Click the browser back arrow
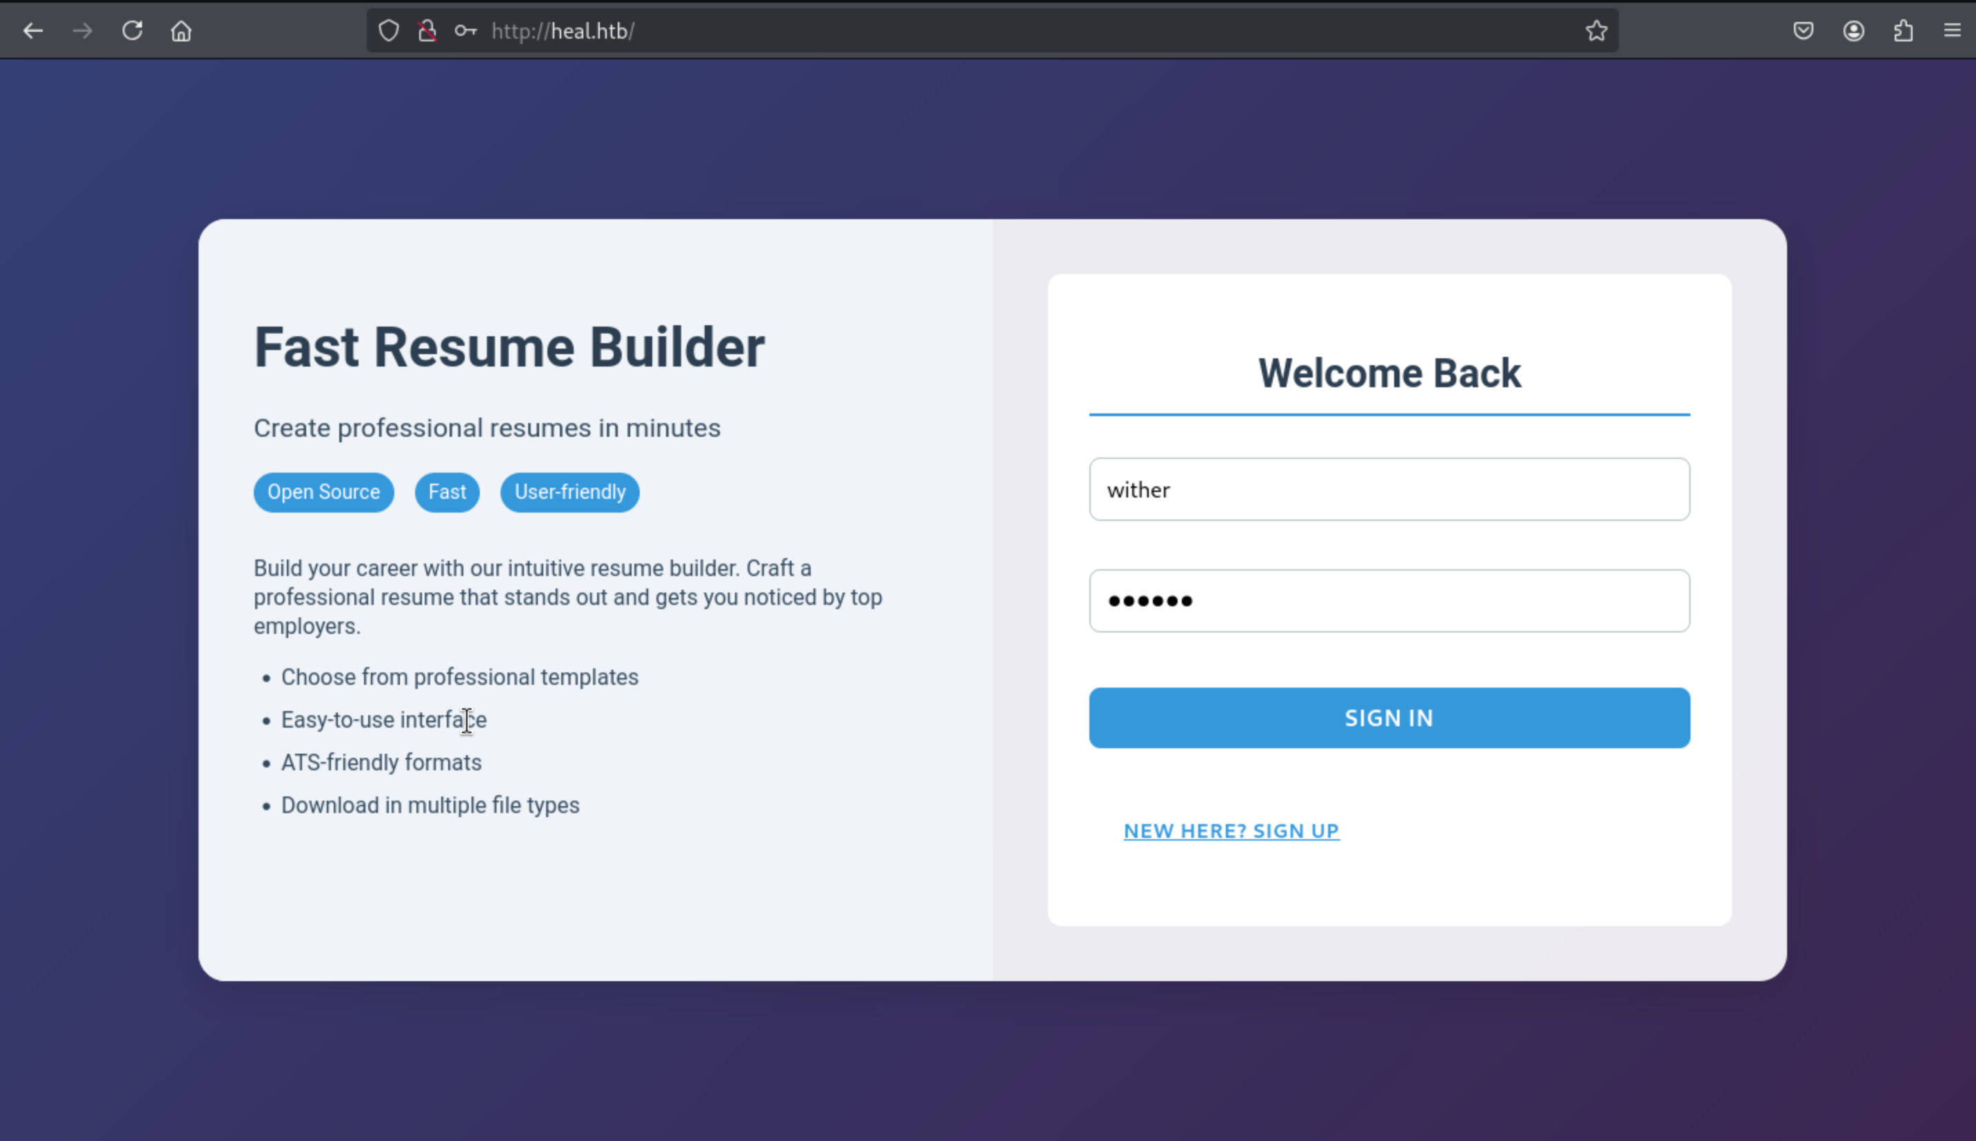 33,30
